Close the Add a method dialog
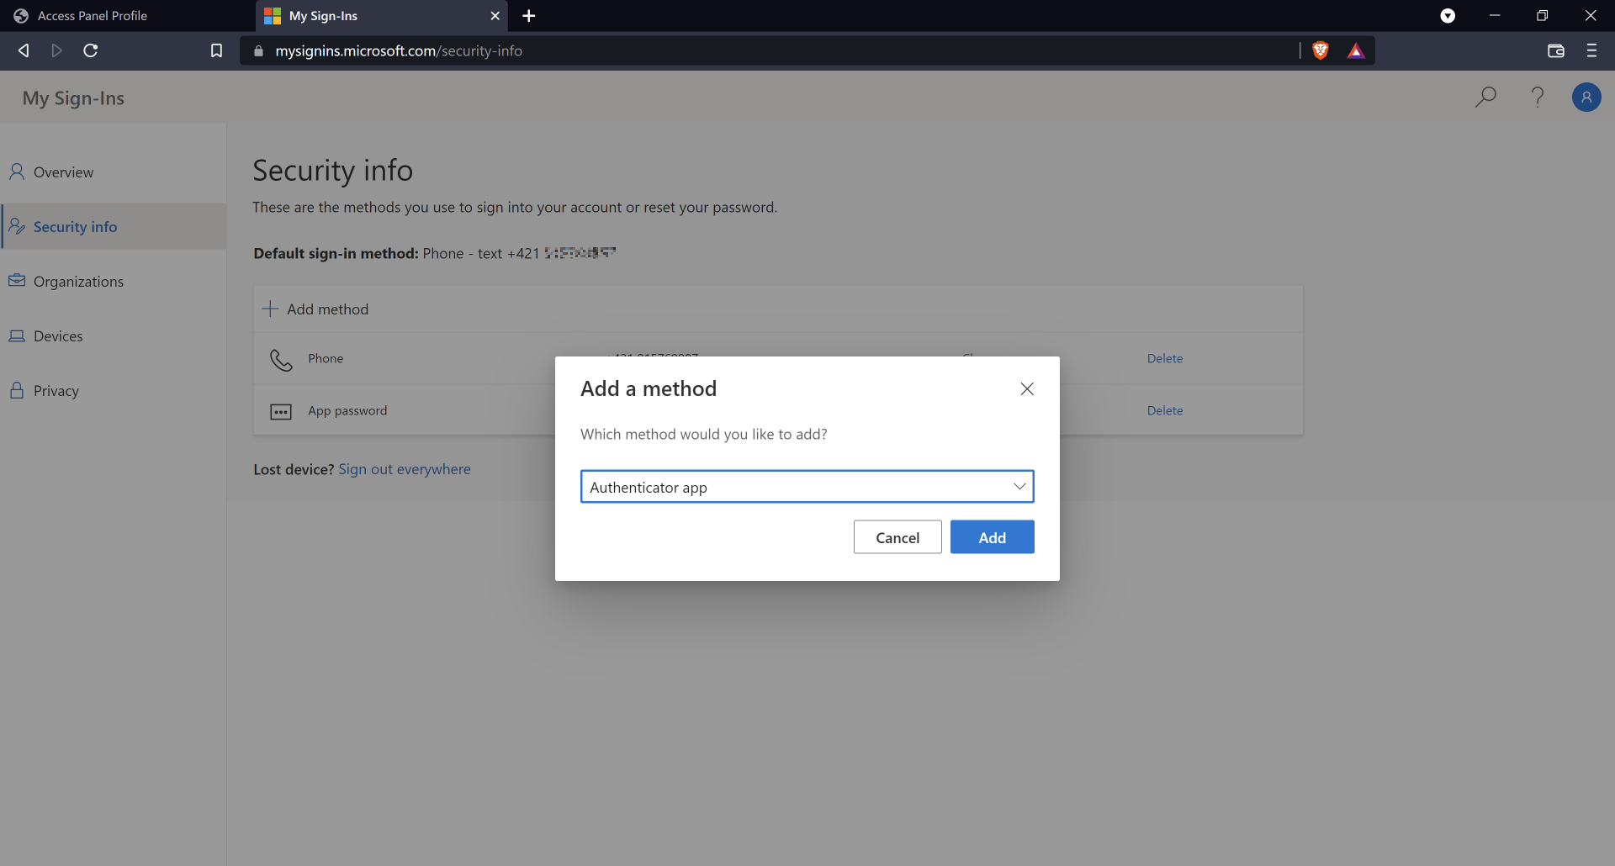Viewport: 1615px width, 866px height. [x=1026, y=389]
